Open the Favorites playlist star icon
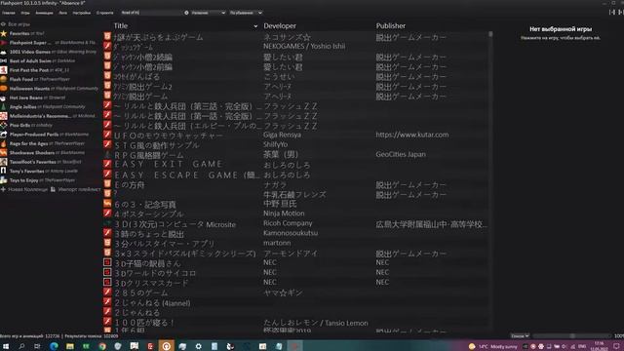 4,33
